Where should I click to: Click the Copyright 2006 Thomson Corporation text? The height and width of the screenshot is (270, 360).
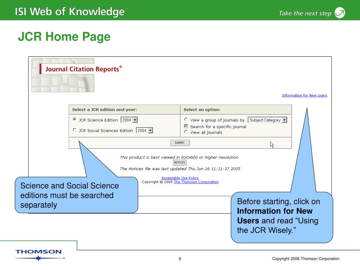coord(306,258)
